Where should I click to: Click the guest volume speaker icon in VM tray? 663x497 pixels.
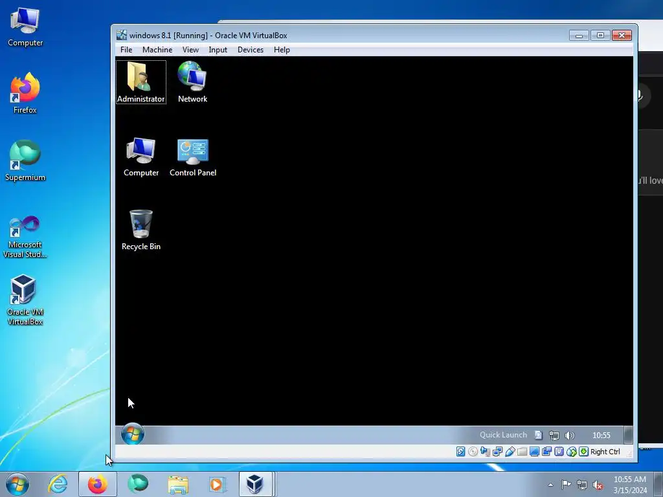570,435
